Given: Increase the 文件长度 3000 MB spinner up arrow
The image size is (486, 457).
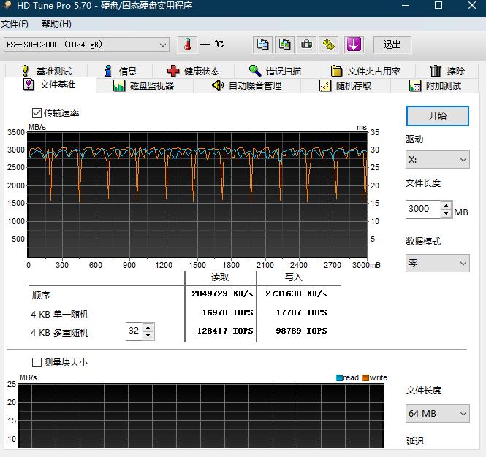Looking at the screenshot, I should [446, 205].
